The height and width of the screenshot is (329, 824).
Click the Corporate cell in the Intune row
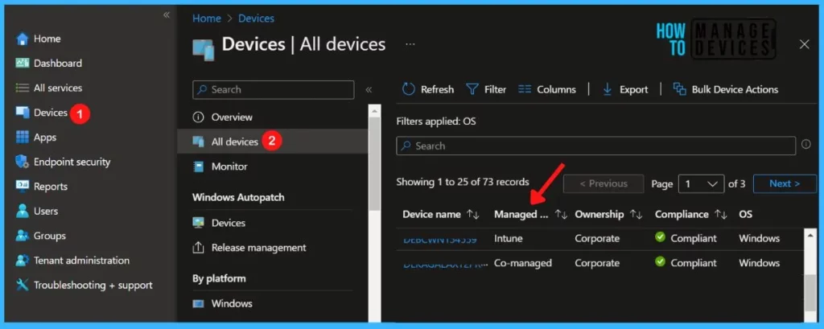pyautogui.click(x=597, y=238)
